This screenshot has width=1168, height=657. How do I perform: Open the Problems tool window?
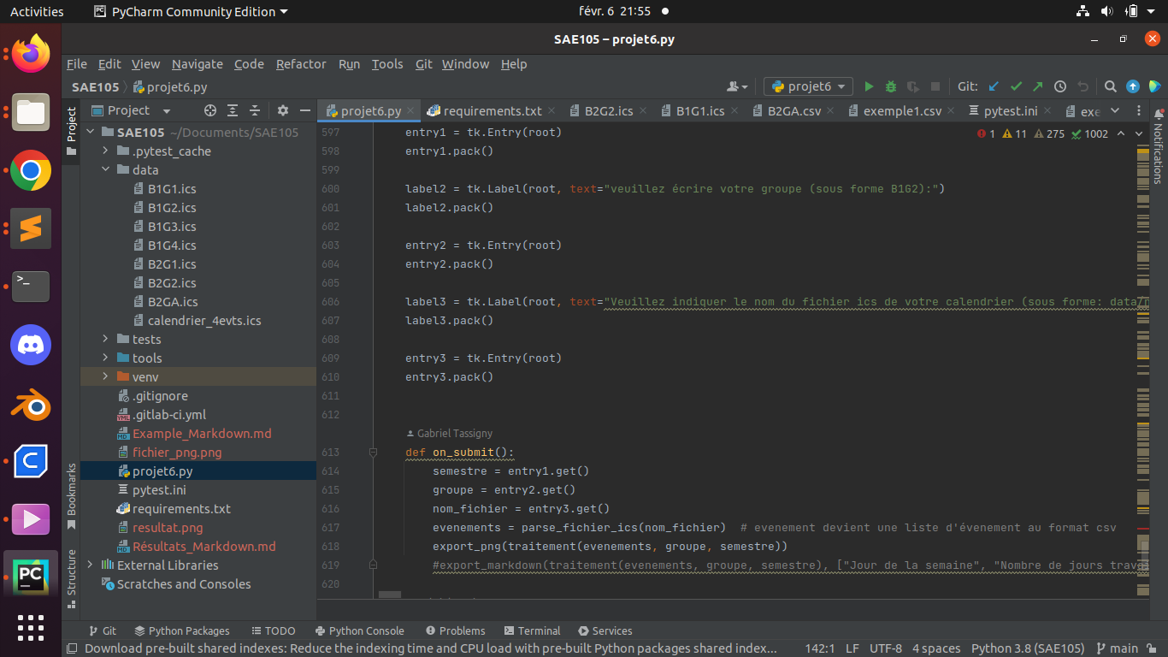tap(456, 630)
